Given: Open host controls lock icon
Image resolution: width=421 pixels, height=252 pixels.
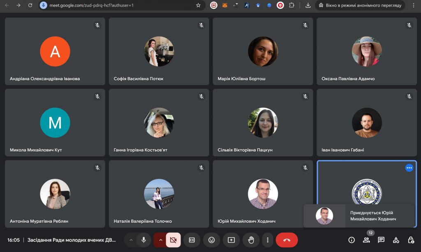Looking at the screenshot, I should [411, 240].
